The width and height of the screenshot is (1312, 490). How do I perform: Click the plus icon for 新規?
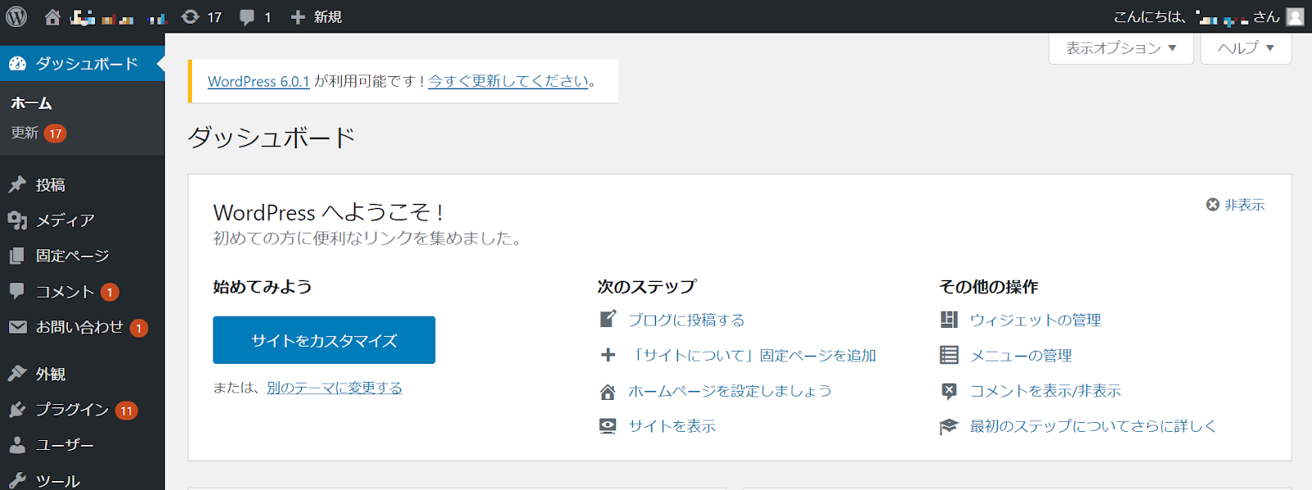coord(298,17)
